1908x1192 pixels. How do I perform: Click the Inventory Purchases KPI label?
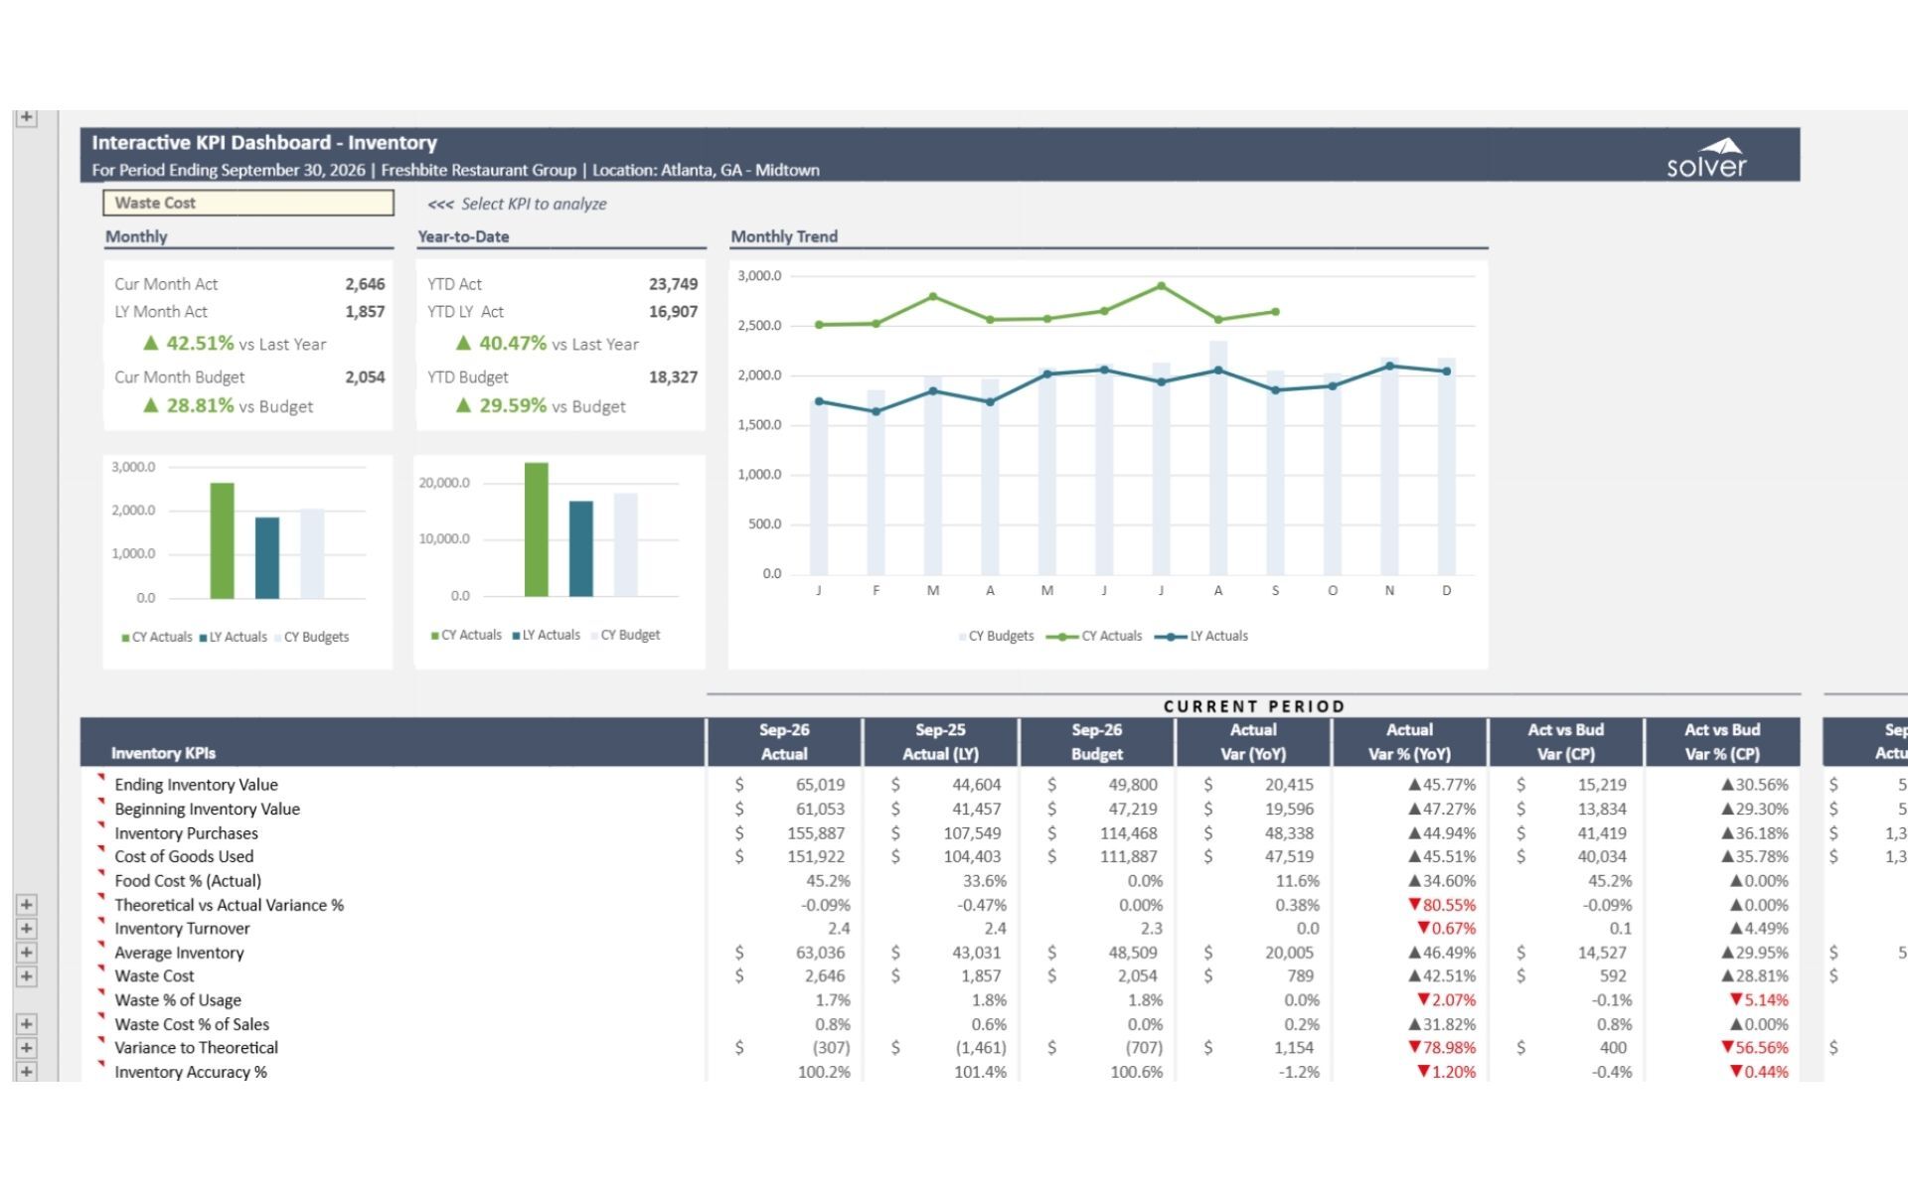186,833
